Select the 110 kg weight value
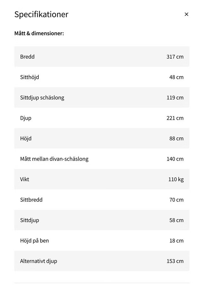The image size is (203, 285). (176, 179)
